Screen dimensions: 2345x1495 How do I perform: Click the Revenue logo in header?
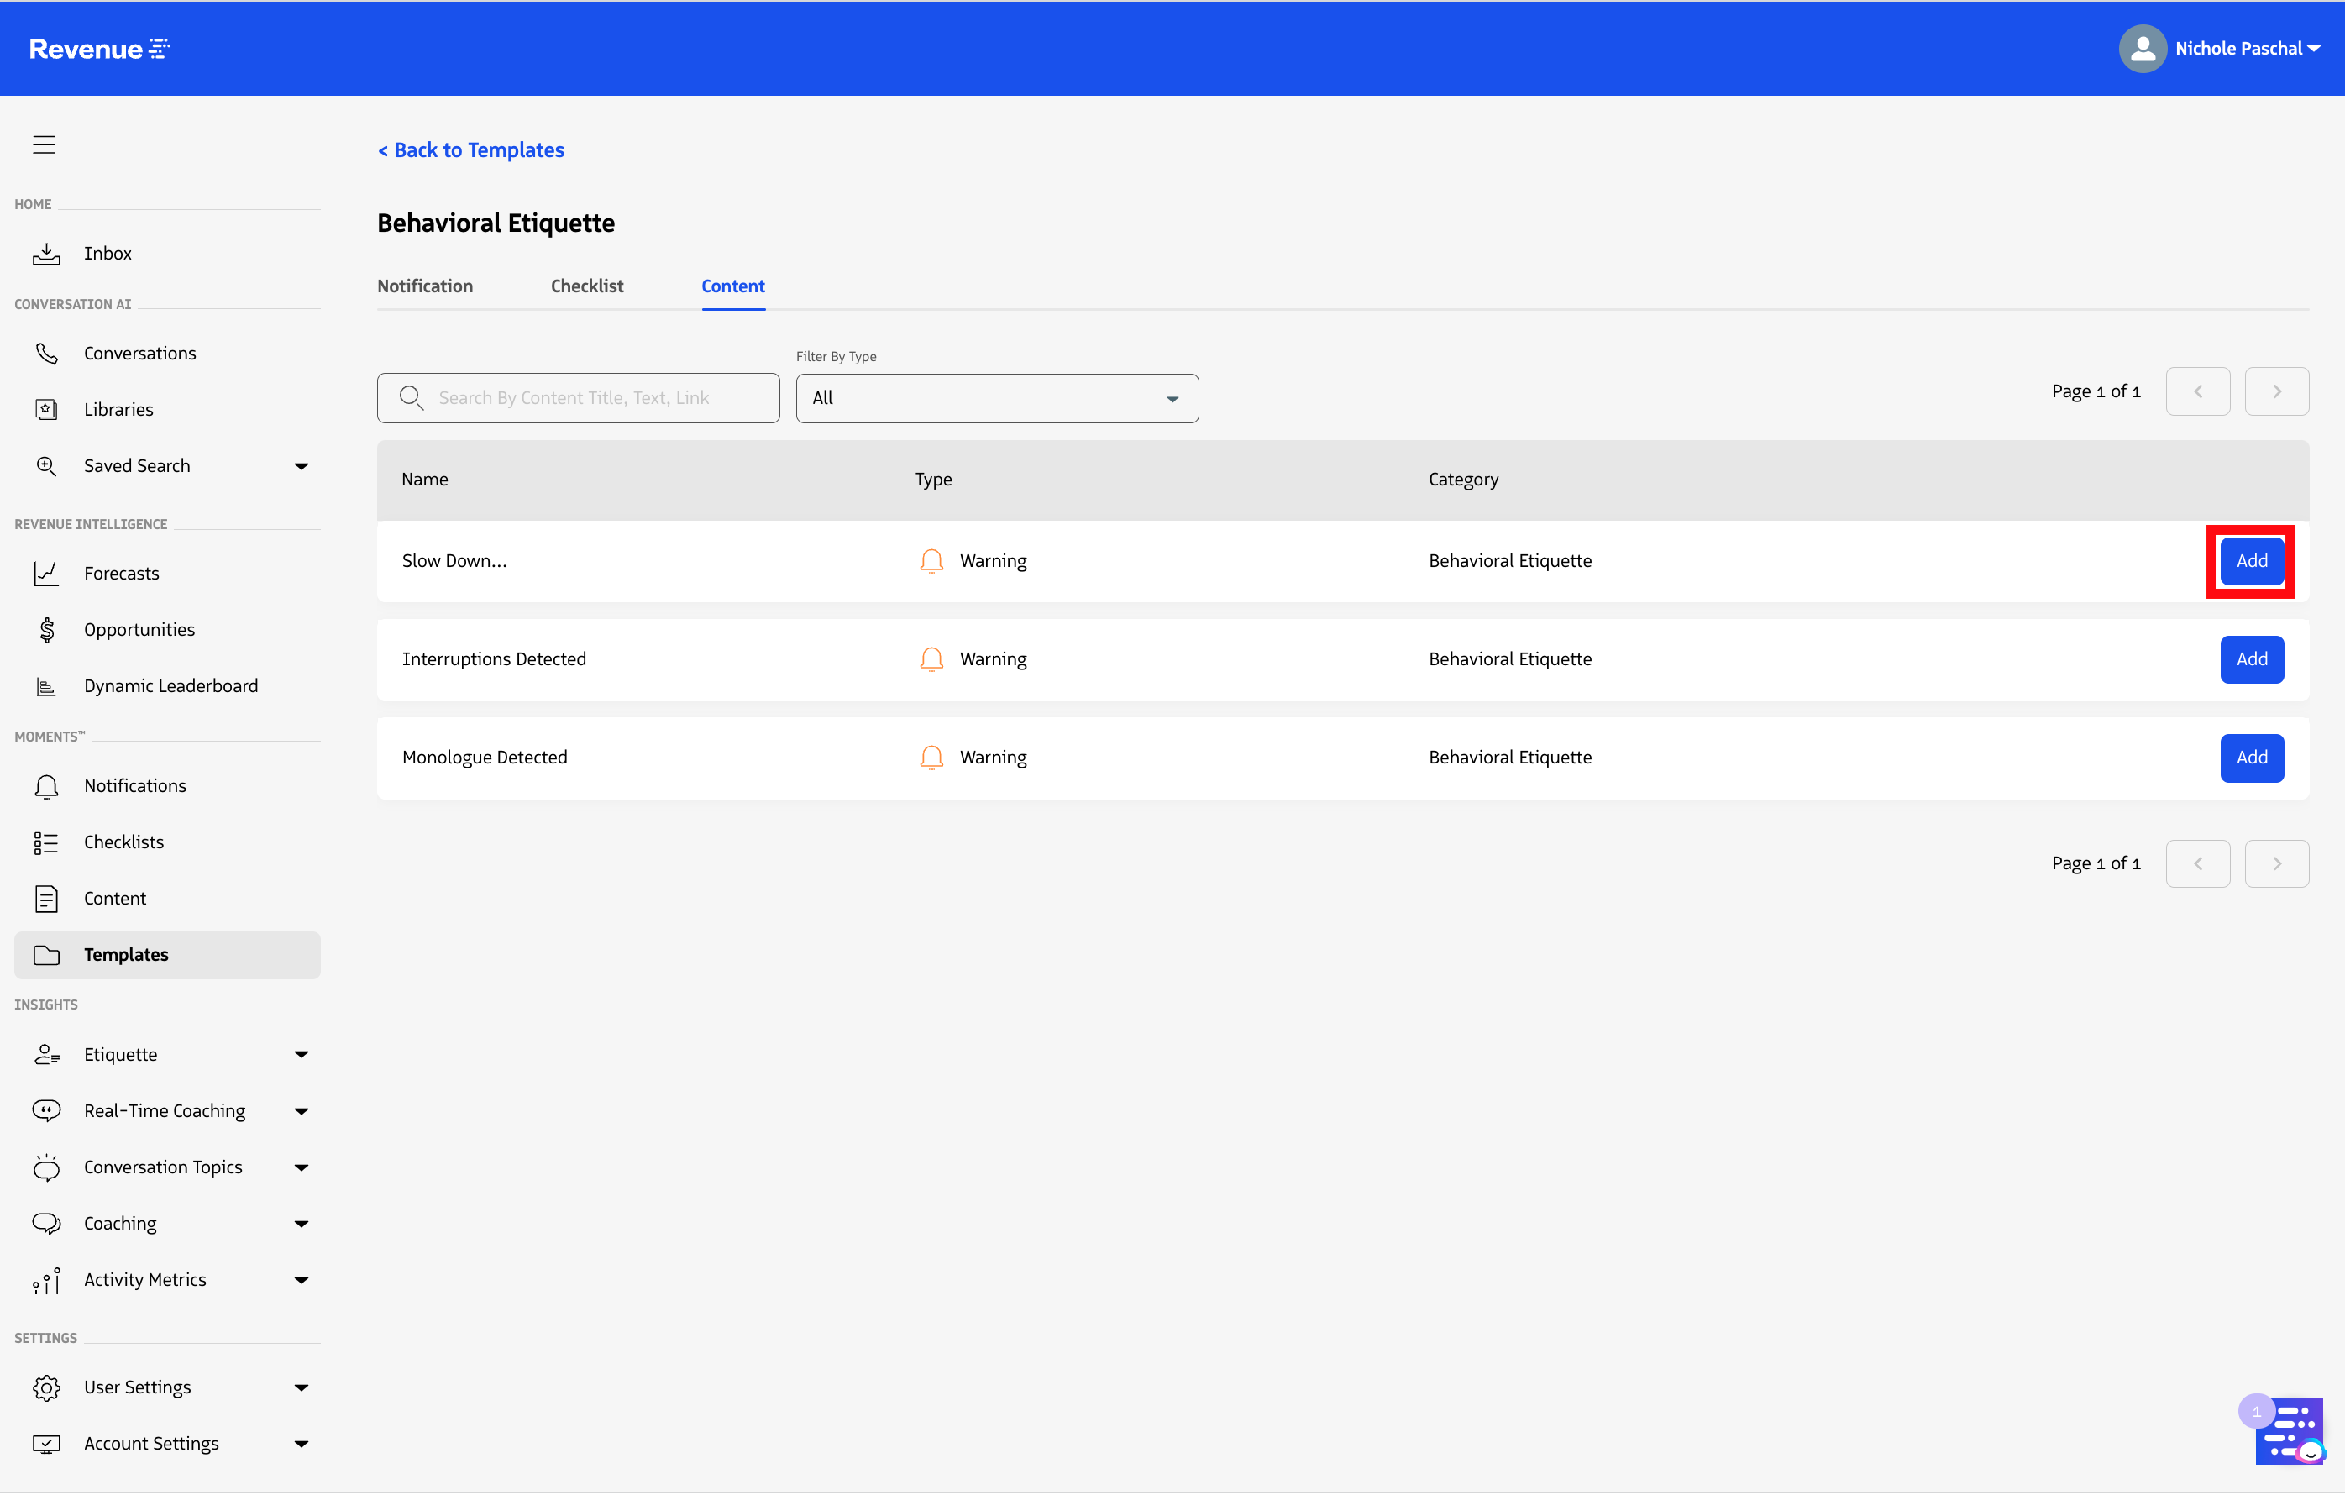99,49
